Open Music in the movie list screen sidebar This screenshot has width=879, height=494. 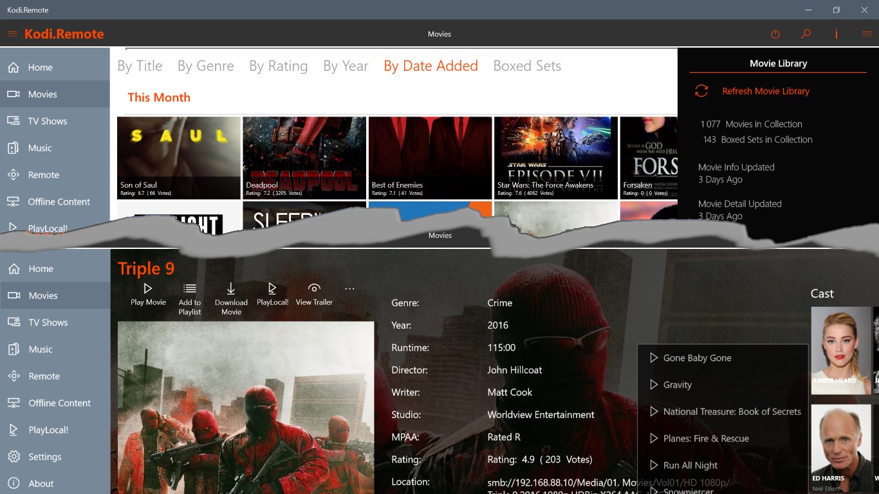tap(55, 148)
